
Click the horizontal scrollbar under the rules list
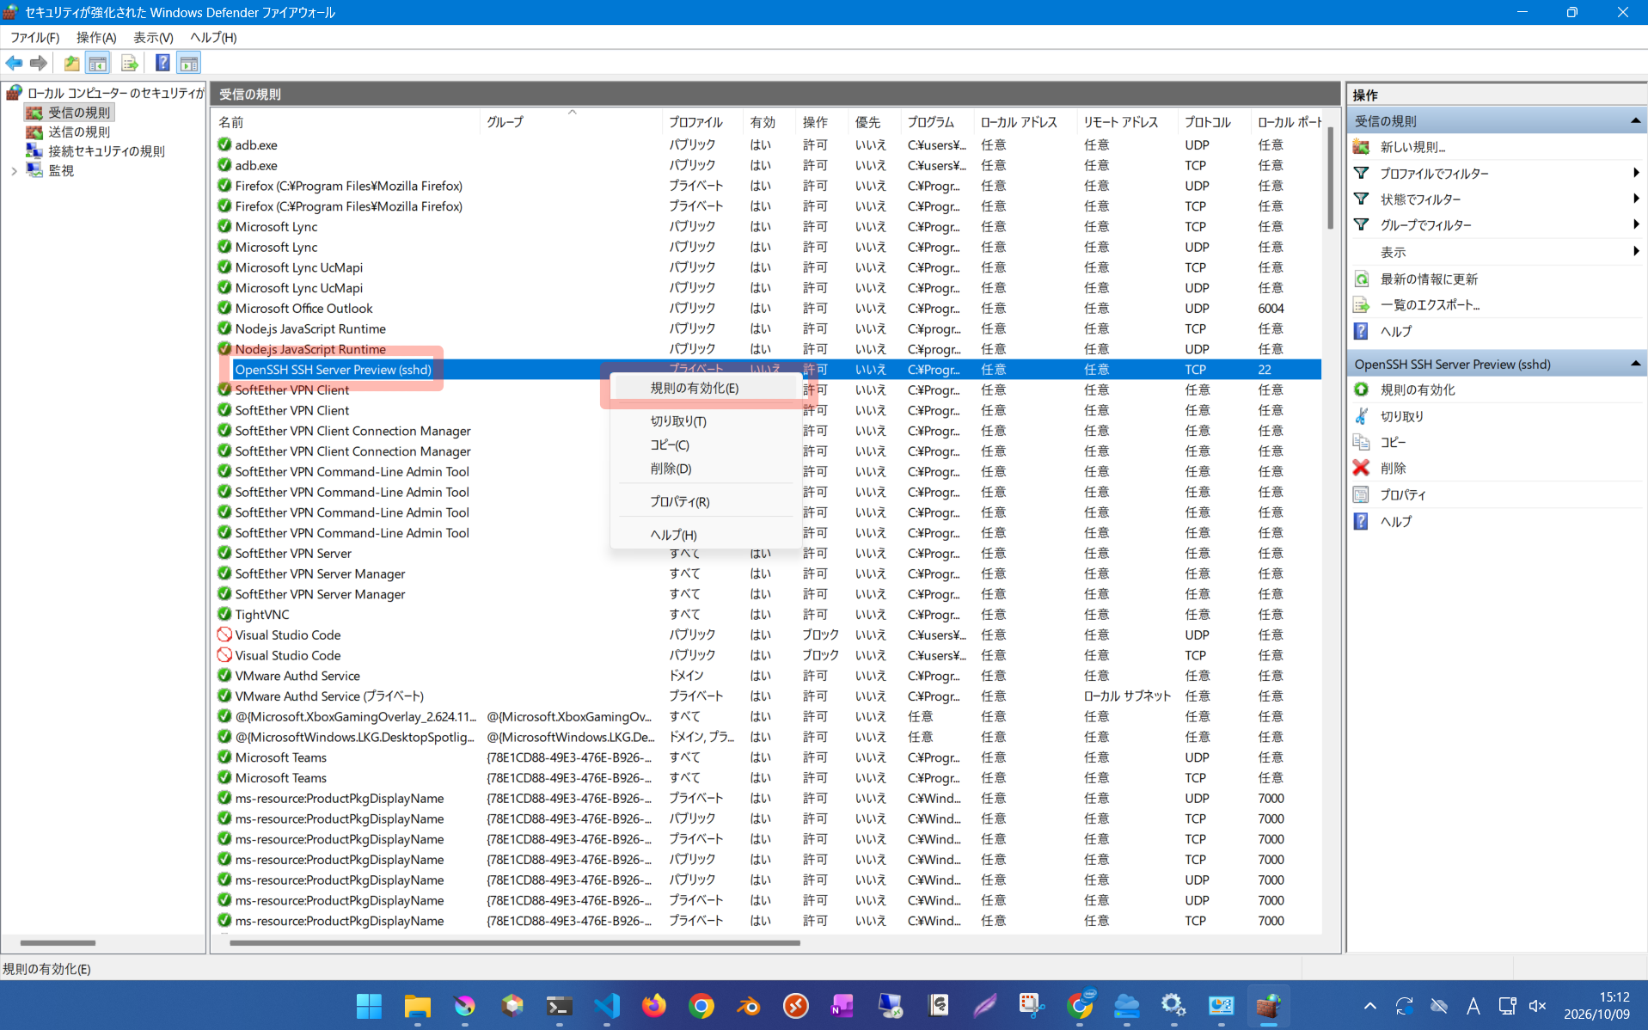tap(516, 942)
